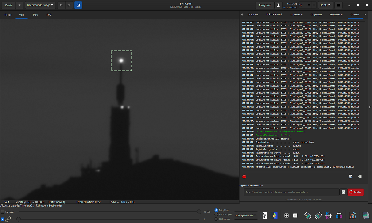Switch to the Vert channel tab

click(22, 15)
